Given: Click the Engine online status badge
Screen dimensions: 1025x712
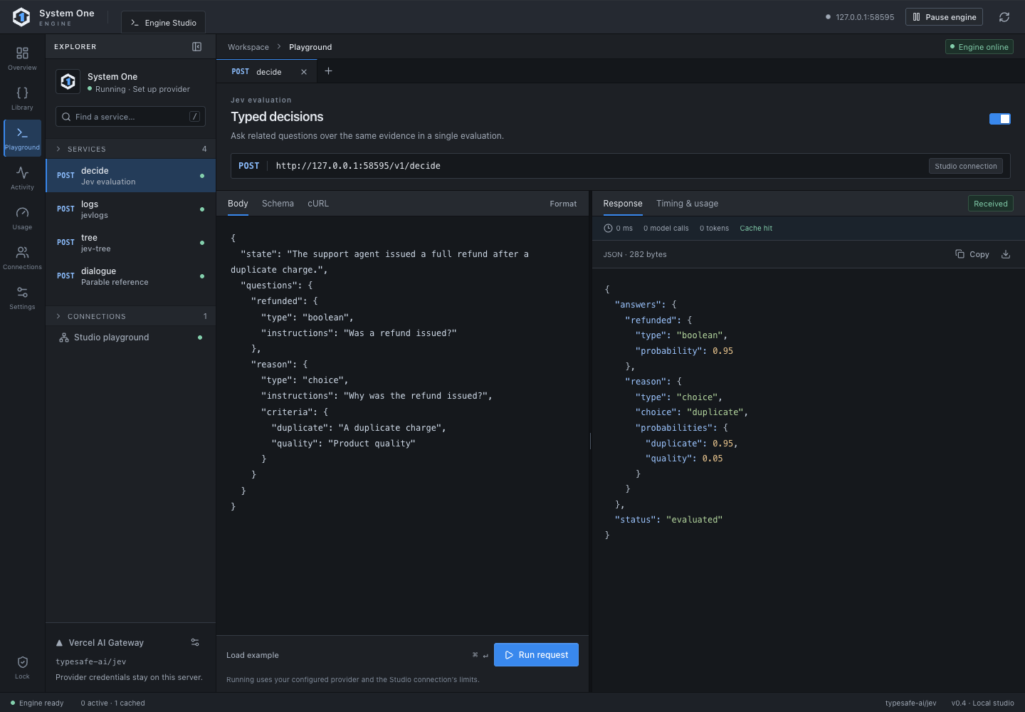Looking at the screenshot, I should [x=979, y=47].
